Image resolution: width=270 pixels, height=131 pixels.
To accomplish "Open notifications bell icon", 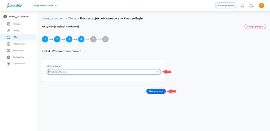I will 251,6.
